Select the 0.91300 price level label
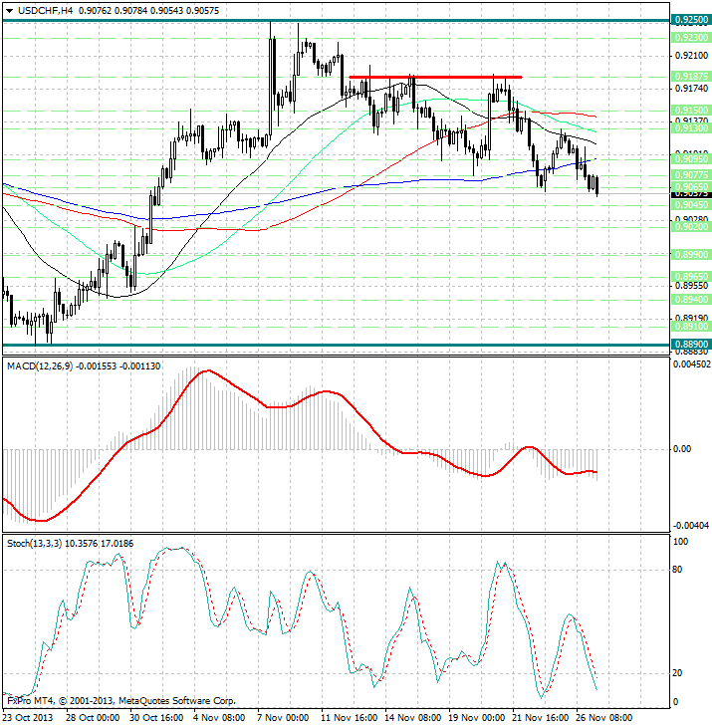 click(691, 128)
